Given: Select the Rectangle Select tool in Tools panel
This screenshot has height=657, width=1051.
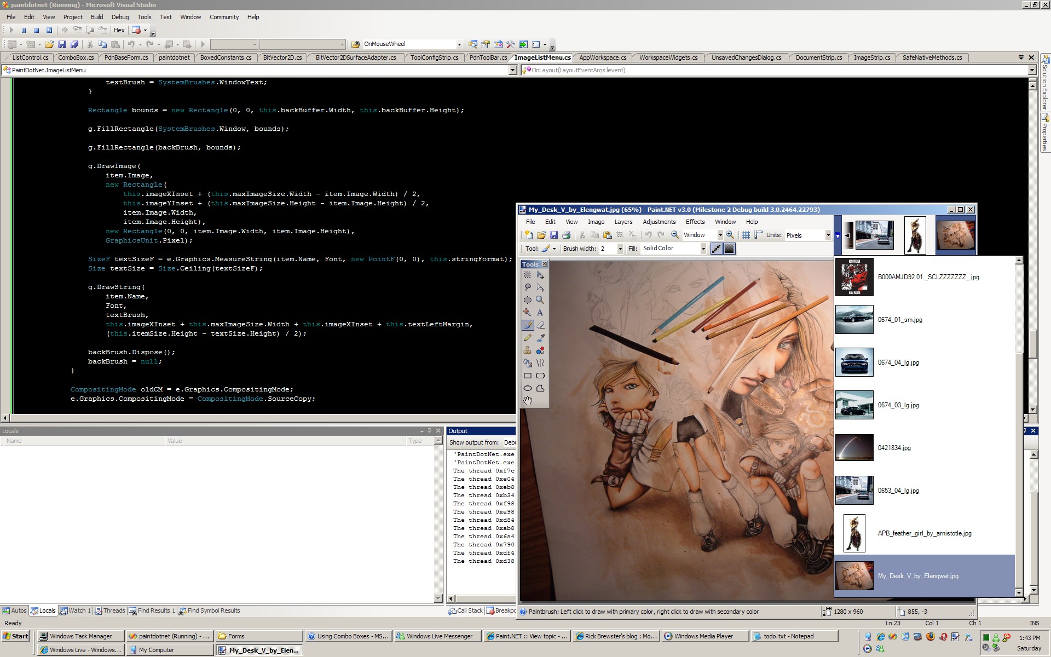Looking at the screenshot, I should (528, 275).
